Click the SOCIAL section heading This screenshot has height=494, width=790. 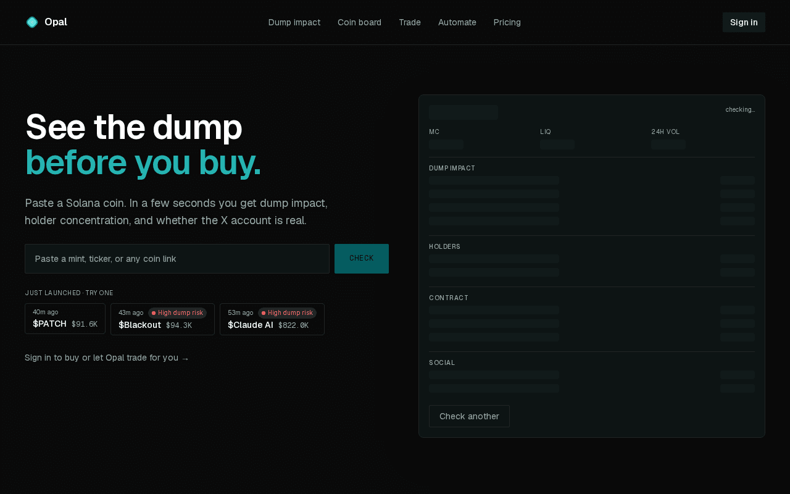pyautogui.click(x=442, y=363)
